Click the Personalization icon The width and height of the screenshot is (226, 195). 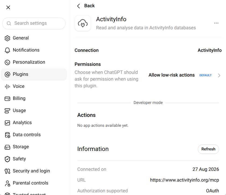click(7, 62)
